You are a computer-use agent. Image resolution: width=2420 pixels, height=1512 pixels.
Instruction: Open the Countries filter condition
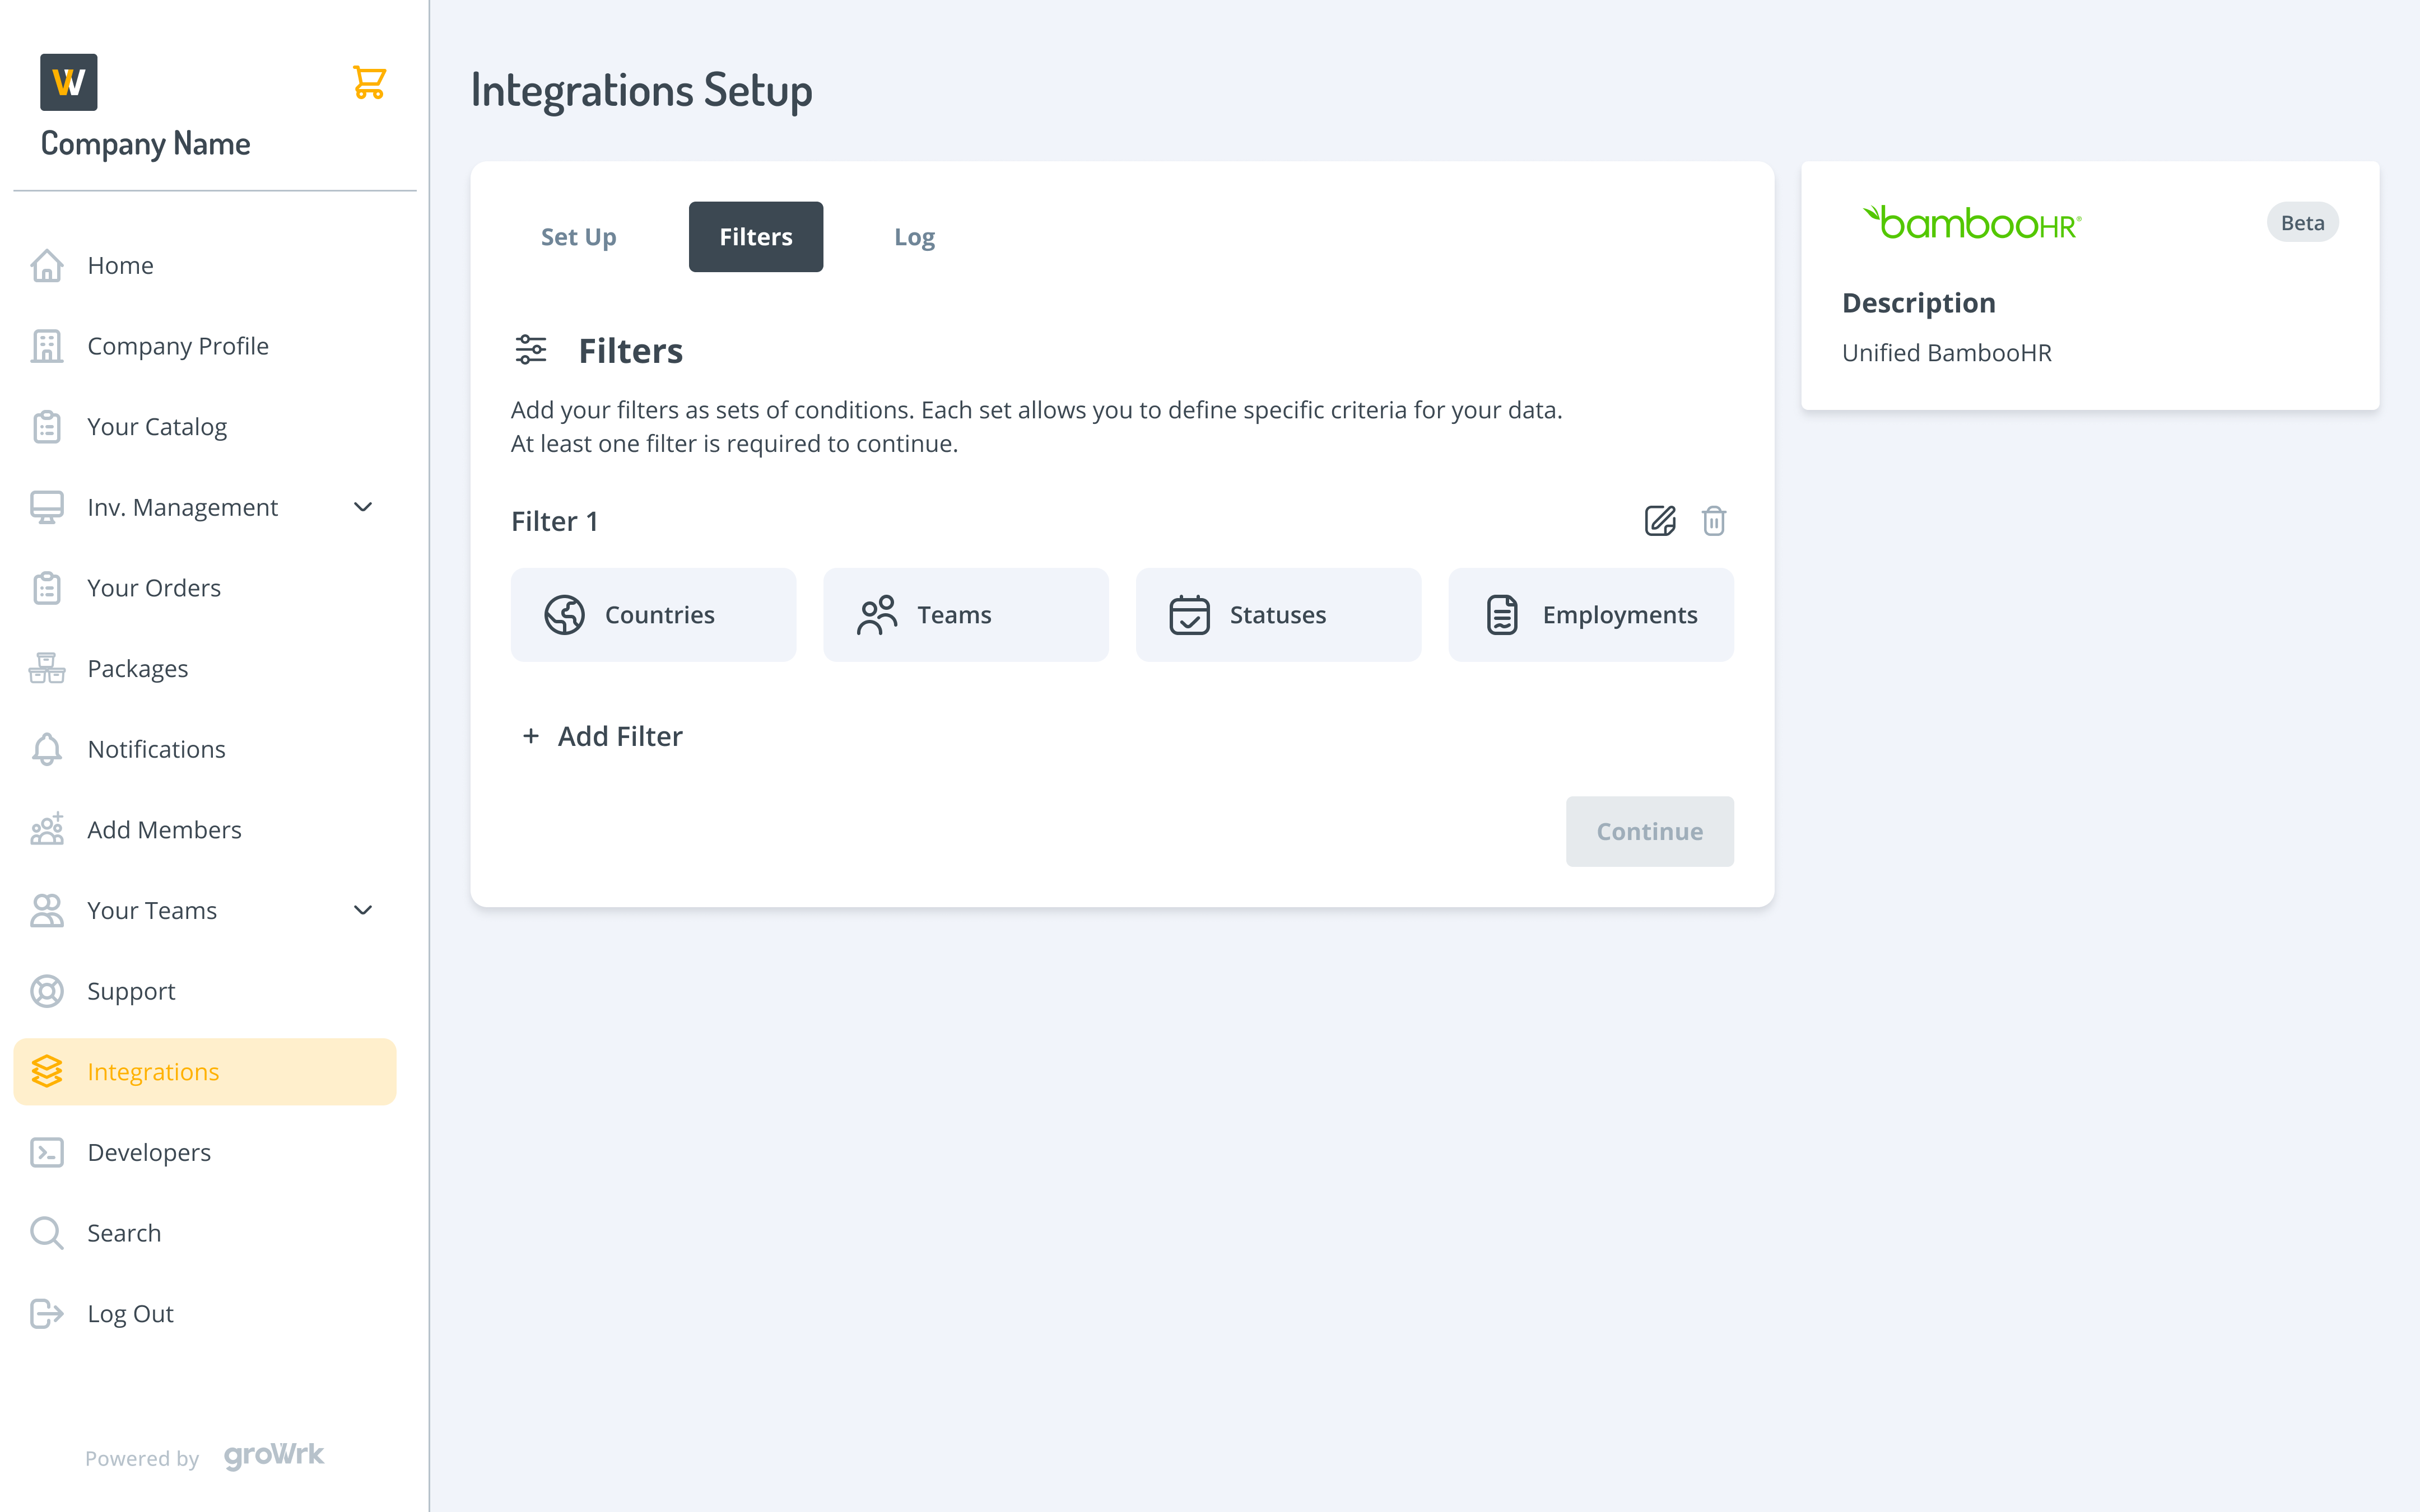(x=653, y=614)
